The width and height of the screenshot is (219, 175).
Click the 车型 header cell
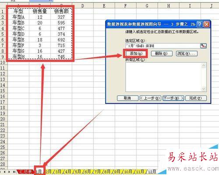(x=18, y=11)
